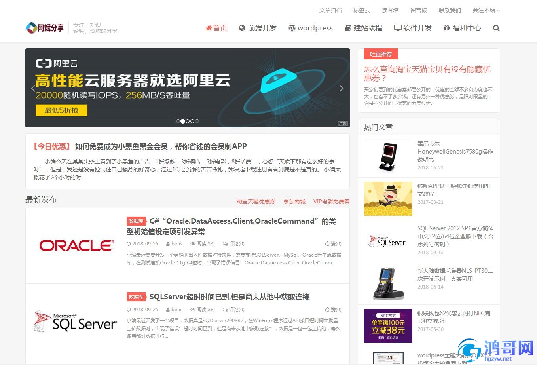Go to previous carousel slide arrow
The image size is (537, 365).
pyautogui.click(x=33, y=88)
